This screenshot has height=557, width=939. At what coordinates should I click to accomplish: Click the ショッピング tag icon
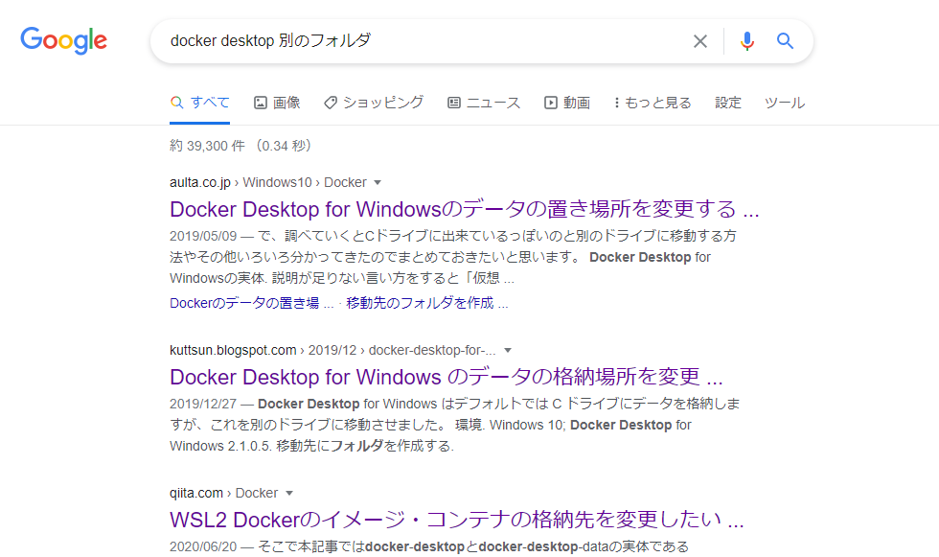click(x=331, y=103)
